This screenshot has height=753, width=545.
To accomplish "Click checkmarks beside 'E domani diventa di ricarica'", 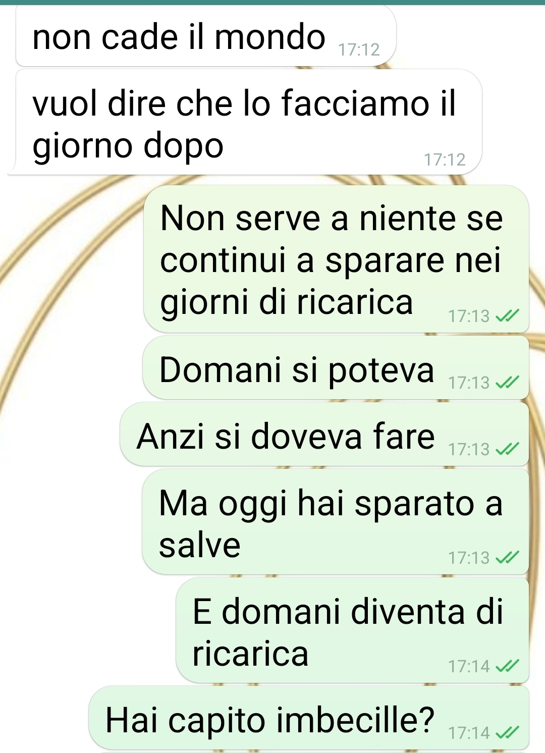I will 507,667.
